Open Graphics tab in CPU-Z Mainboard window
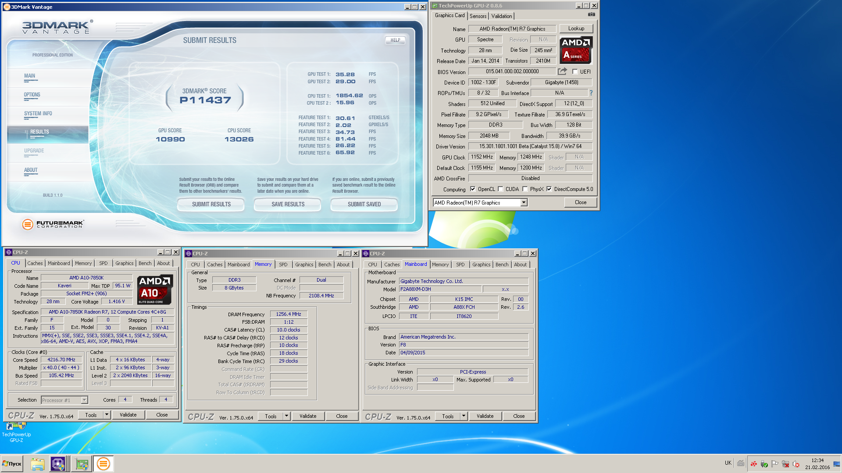This screenshot has width=842, height=473. (x=481, y=265)
